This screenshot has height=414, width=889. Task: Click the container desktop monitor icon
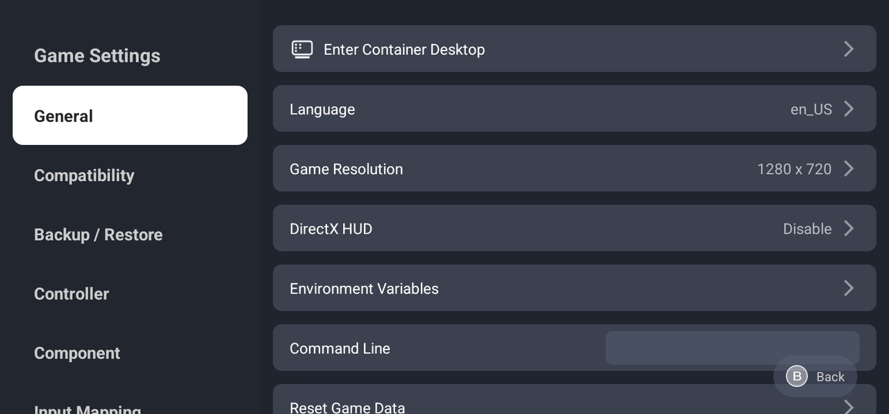pyautogui.click(x=302, y=49)
